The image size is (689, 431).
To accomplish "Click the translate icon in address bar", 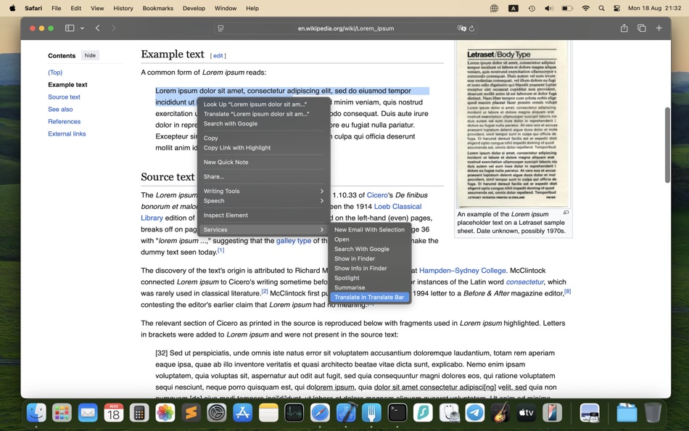I will 461,28.
